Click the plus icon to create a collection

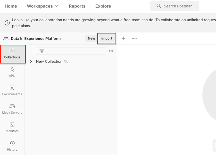(31, 51)
